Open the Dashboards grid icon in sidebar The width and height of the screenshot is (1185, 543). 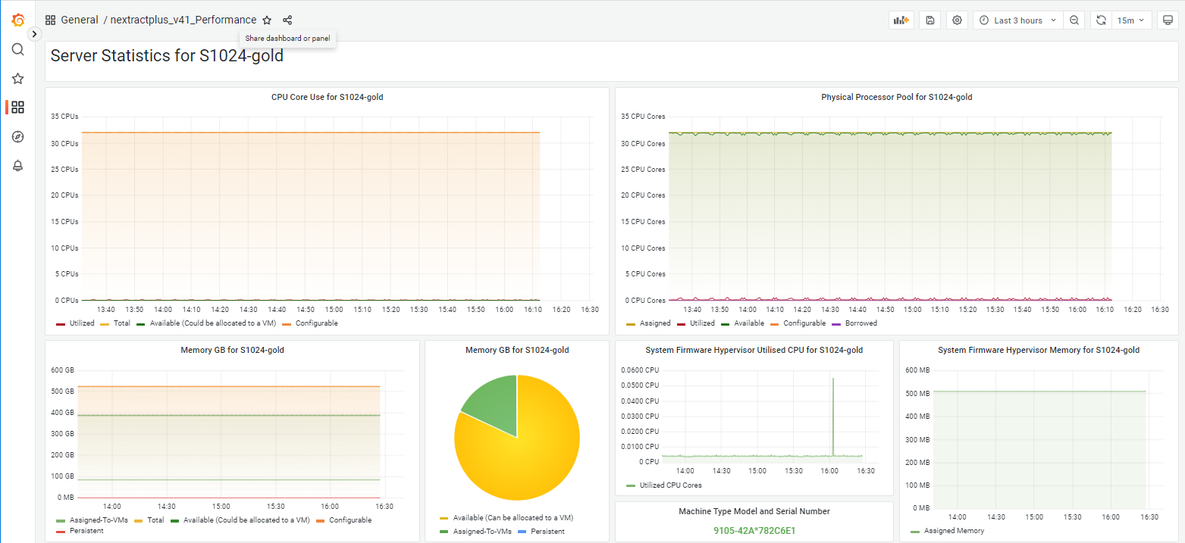coord(17,108)
